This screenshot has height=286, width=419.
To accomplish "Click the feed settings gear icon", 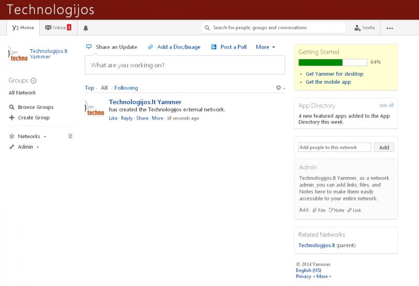I will pyautogui.click(x=279, y=87).
